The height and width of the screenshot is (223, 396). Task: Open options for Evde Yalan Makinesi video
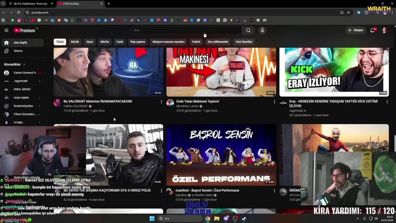(x=274, y=102)
